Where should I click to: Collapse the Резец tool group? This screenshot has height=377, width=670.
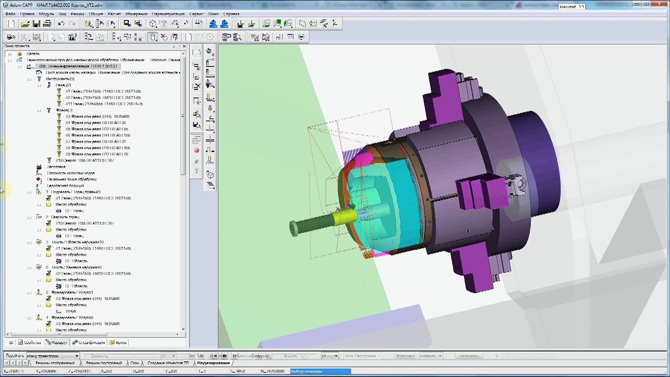coord(39,85)
